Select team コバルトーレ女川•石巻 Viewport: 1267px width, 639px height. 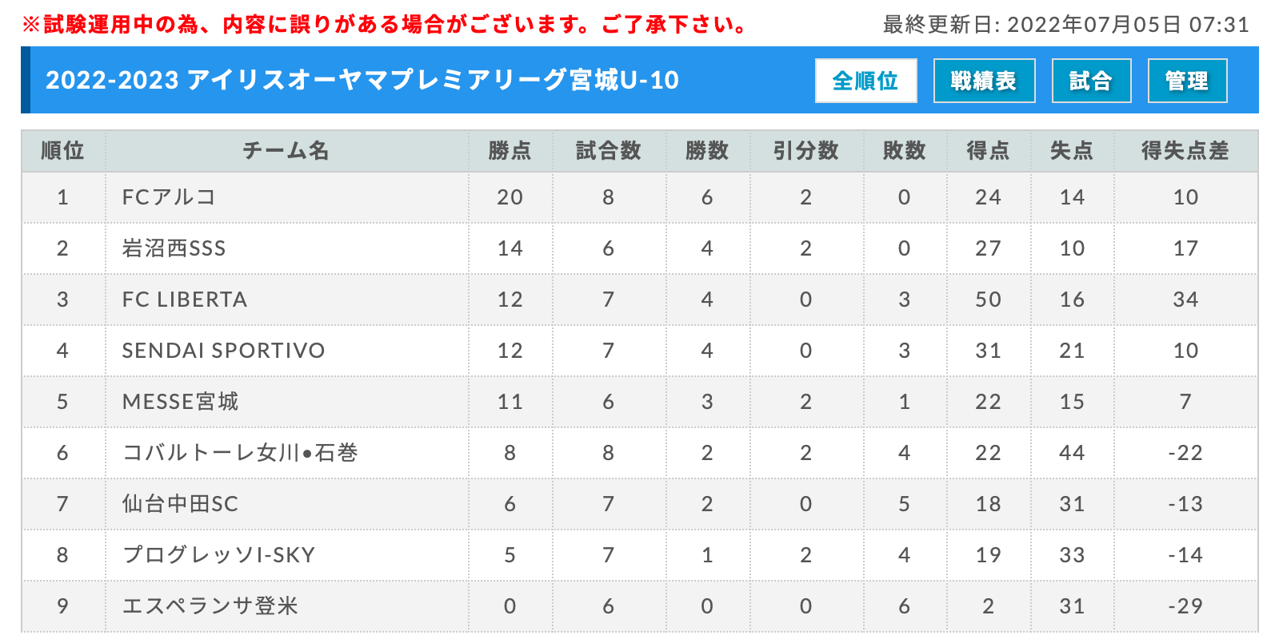click(x=240, y=453)
